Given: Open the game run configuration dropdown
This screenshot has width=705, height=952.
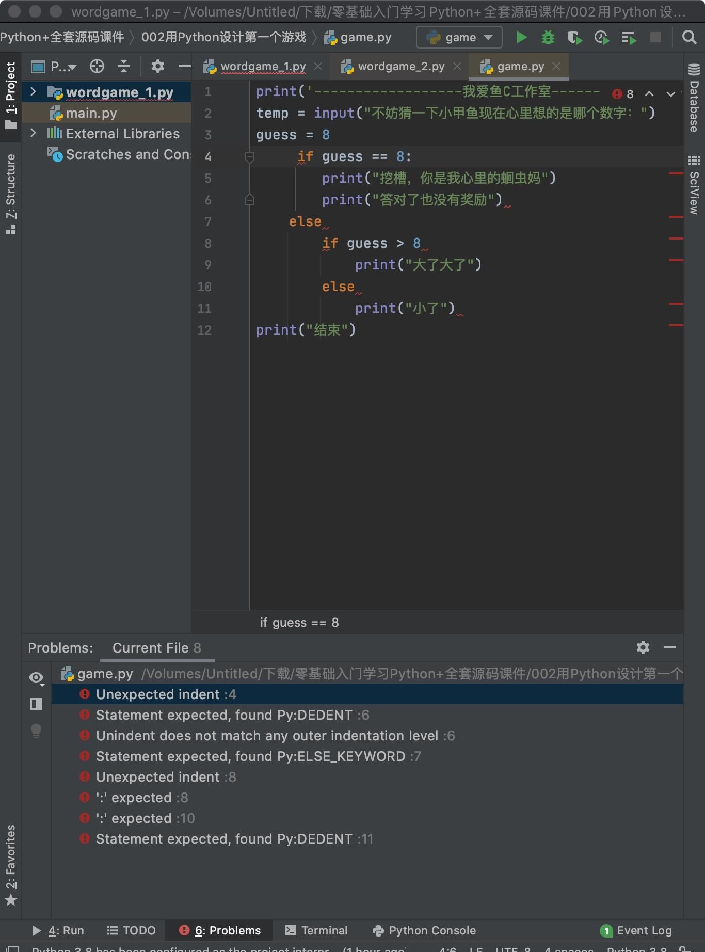Looking at the screenshot, I should (x=459, y=37).
